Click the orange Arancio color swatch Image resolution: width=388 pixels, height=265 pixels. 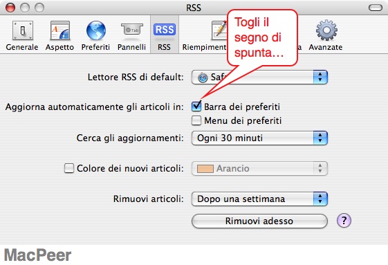point(205,169)
